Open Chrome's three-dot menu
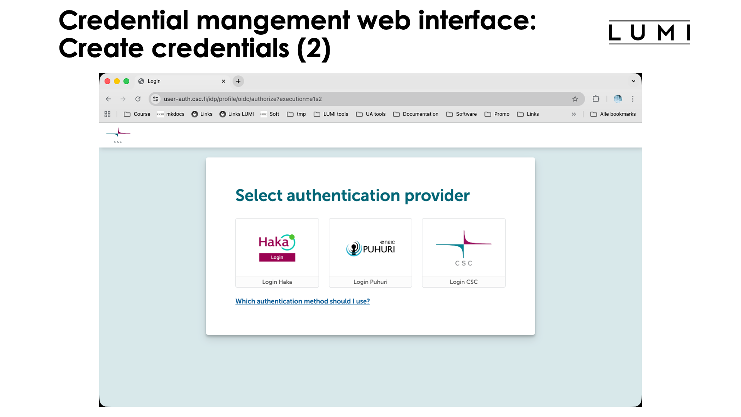741x417 pixels. (x=633, y=99)
